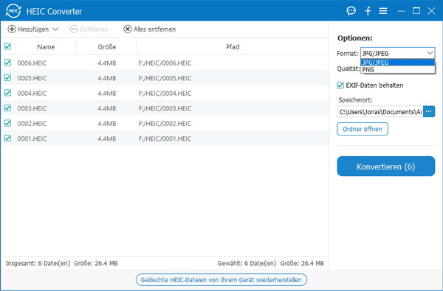The height and width of the screenshot is (291, 443).
Task: Click the HEIC Converter logo icon
Action: click(x=13, y=11)
